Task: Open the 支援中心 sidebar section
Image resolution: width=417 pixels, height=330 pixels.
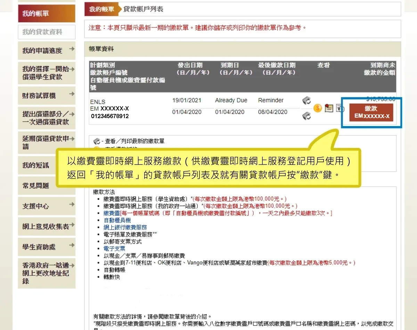Action: point(35,206)
